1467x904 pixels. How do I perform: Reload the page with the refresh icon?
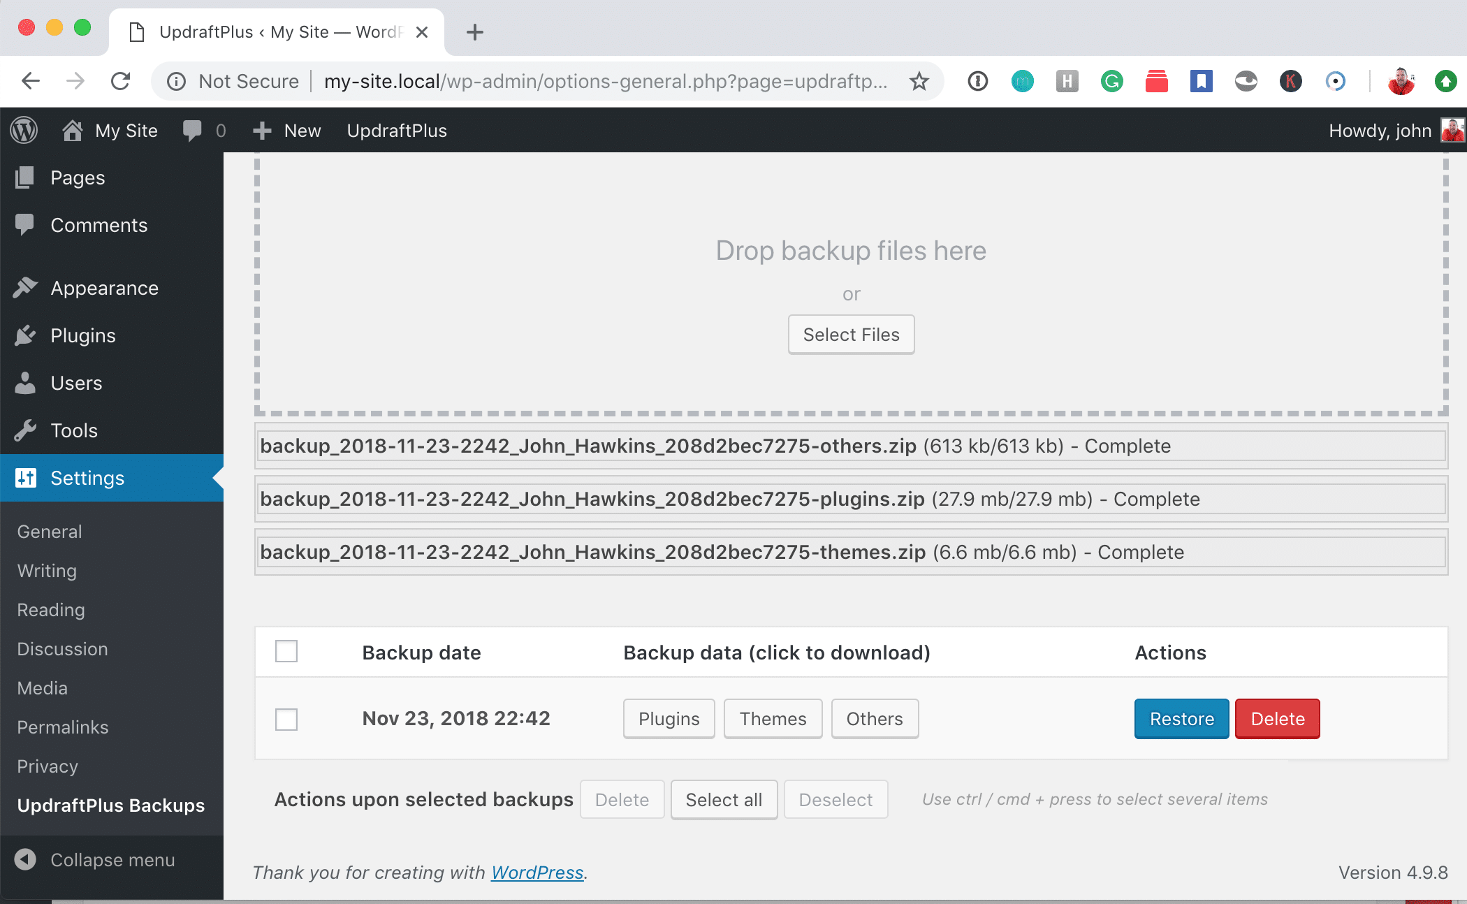[x=121, y=82]
